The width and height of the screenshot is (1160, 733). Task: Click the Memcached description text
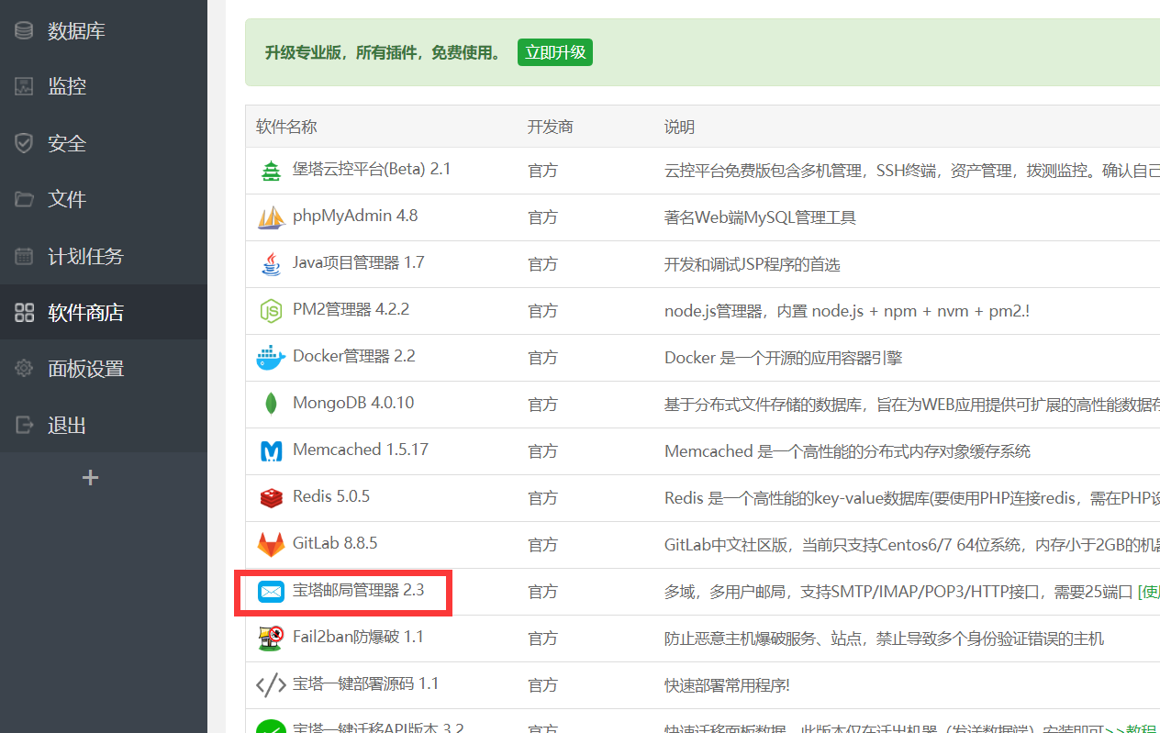coord(848,451)
